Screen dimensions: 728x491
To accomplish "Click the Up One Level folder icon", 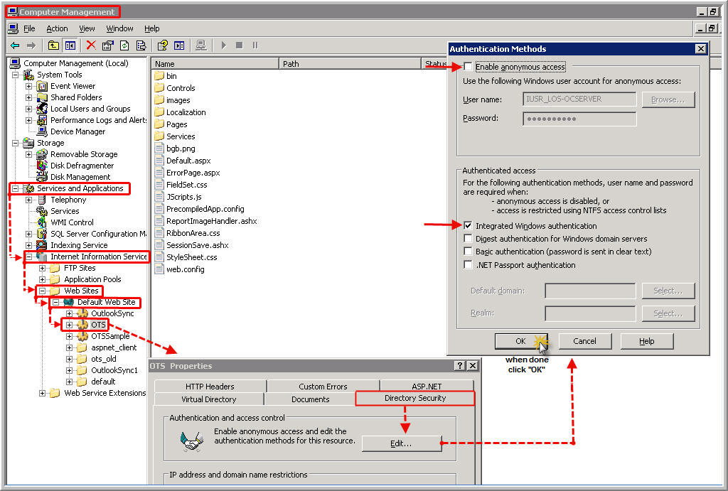I will [x=54, y=45].
